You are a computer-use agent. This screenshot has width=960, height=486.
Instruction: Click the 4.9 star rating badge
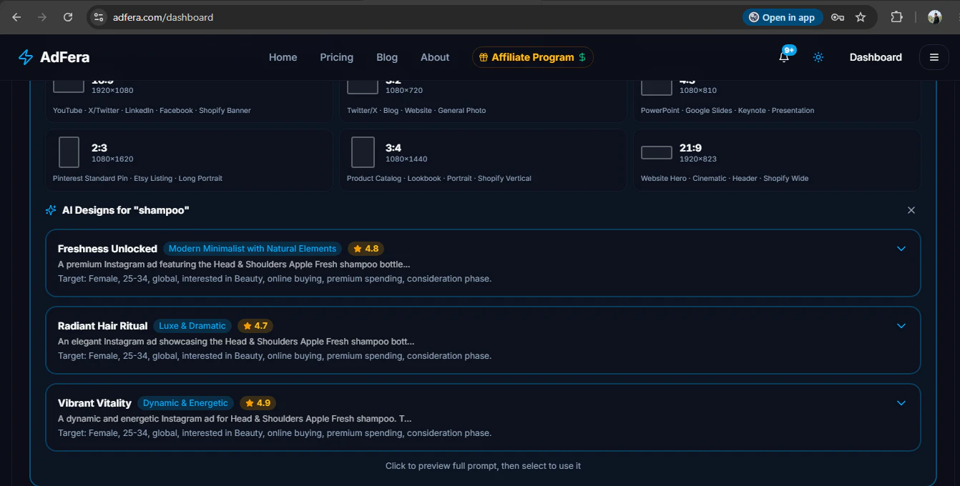258,403
